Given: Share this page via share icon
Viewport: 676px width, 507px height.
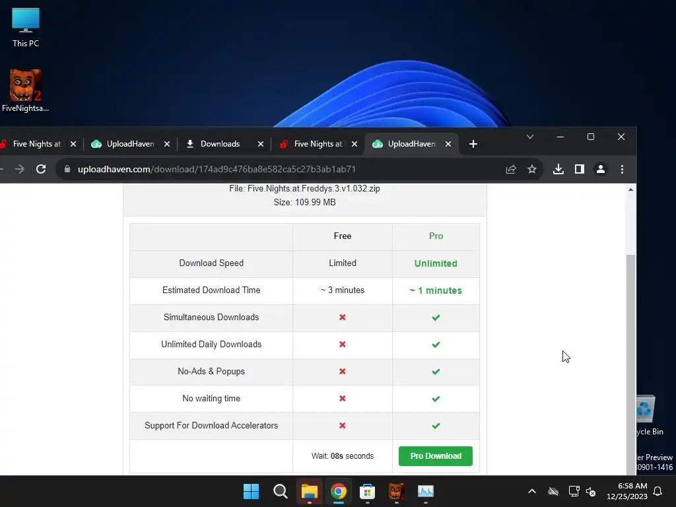Looking at the screenshot, I should 511,169.
